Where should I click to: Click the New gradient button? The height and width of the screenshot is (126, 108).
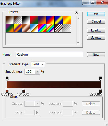[x=96, y=55]
